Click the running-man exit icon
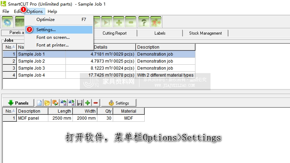Screen dimensions: 290x163 (x=156, y=22)
